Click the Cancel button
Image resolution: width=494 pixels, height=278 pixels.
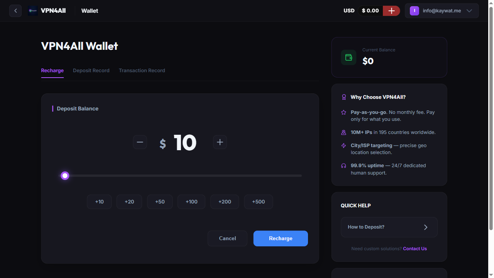pyautogui.click(x=227, y=239)
